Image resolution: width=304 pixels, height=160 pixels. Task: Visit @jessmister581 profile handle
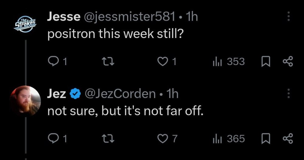coord(129,16)
